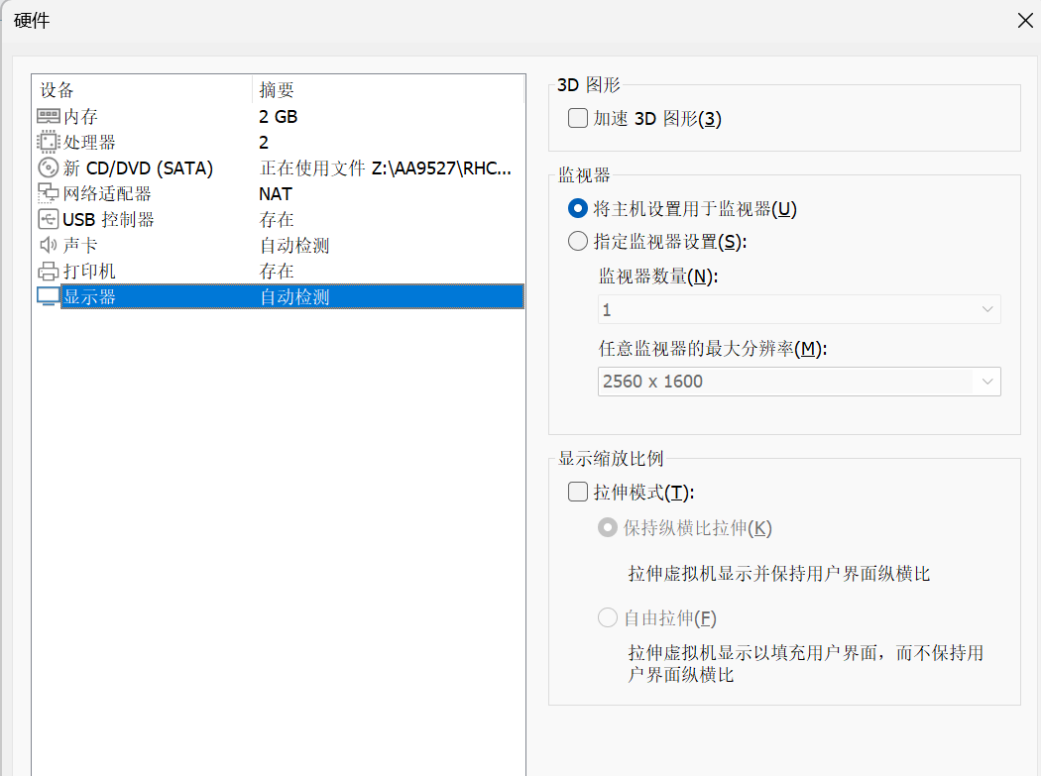Click the 自动检测 summary for 显示器
Screen dimensions: 1041x776
(x=294, y=296)
